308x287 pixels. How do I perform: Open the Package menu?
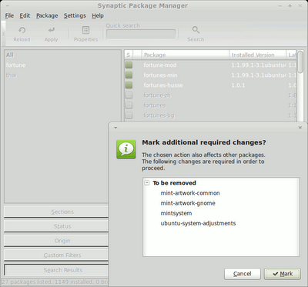tap(47, 15)
